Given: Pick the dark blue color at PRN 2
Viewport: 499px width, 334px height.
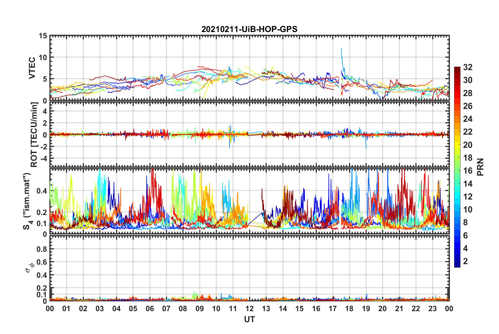Looking at the screenshot, I should click(457, 262).
